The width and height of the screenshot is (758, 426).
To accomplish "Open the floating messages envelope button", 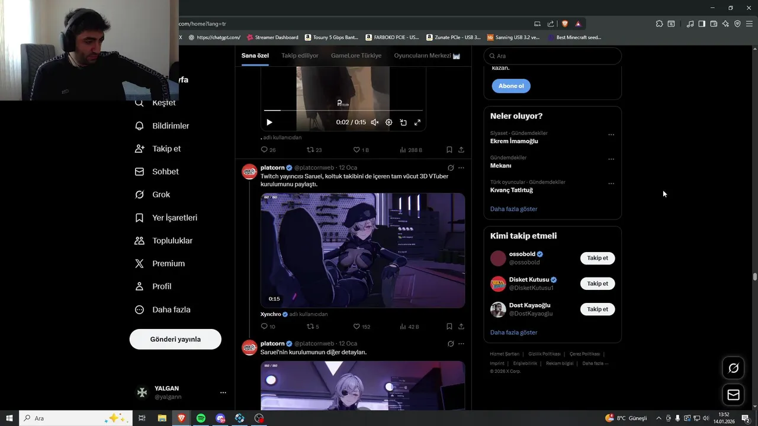I will pos(734,395).
